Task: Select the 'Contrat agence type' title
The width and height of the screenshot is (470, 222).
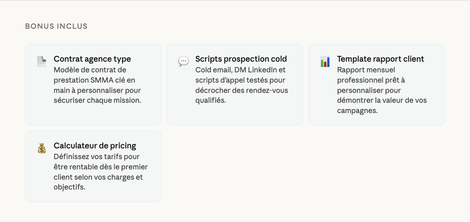Action: (92, 59)
